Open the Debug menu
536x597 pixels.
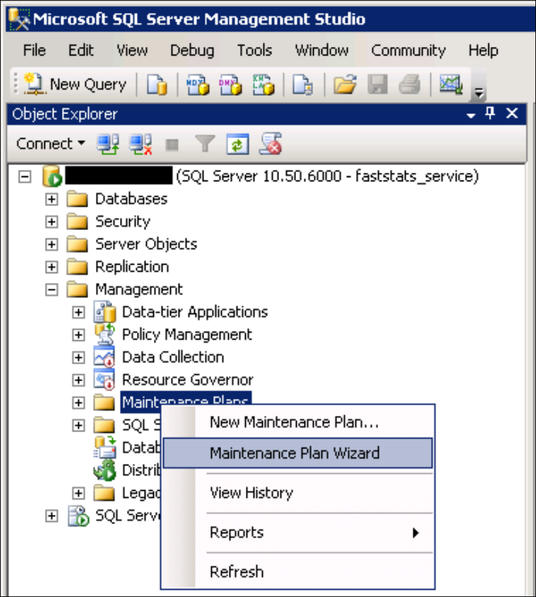192,50
